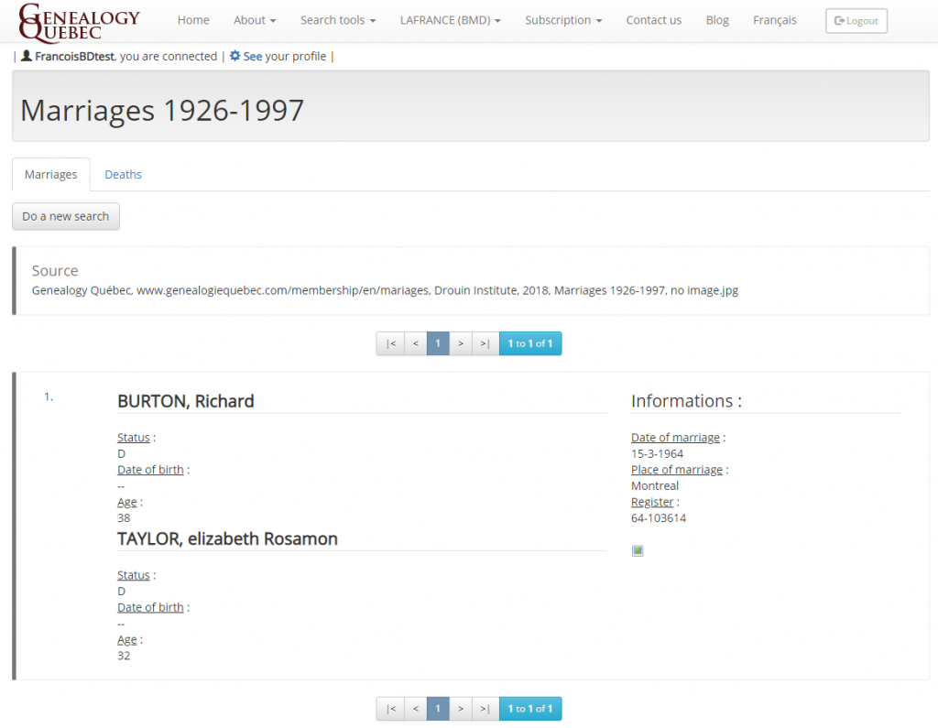Select the Marriages tab
The height and width of the screenshot is (728, 938).
click(51, 175)
